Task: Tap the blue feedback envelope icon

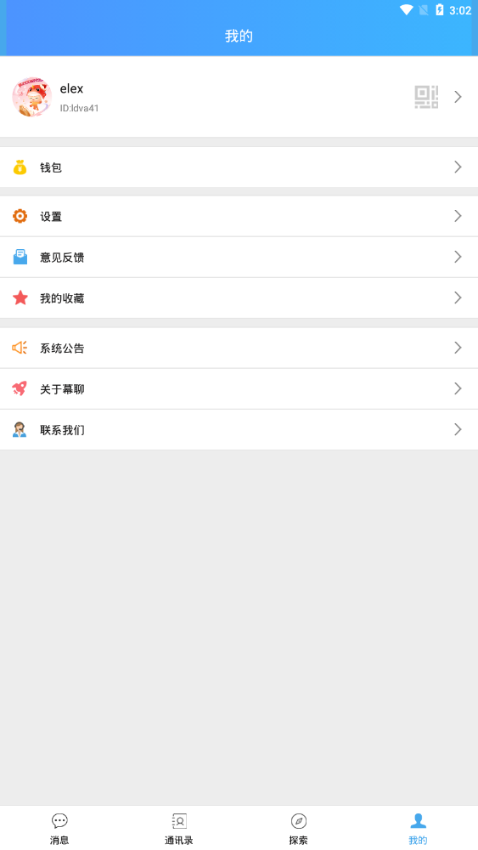Action: tap(20, 257)
